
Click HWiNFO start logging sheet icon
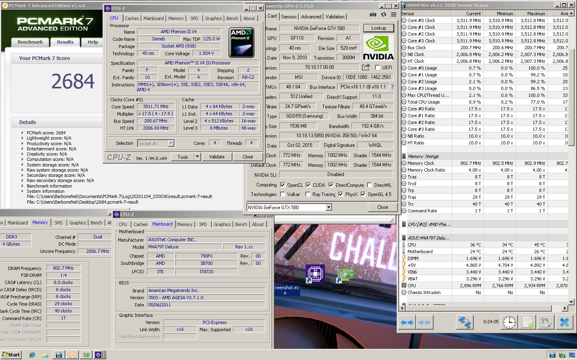click(528, 322)
